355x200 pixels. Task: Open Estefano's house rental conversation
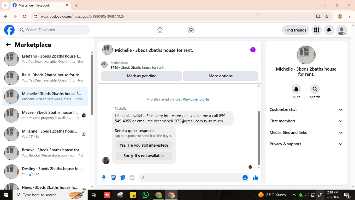pyautogui.click(x=45, y=59)
